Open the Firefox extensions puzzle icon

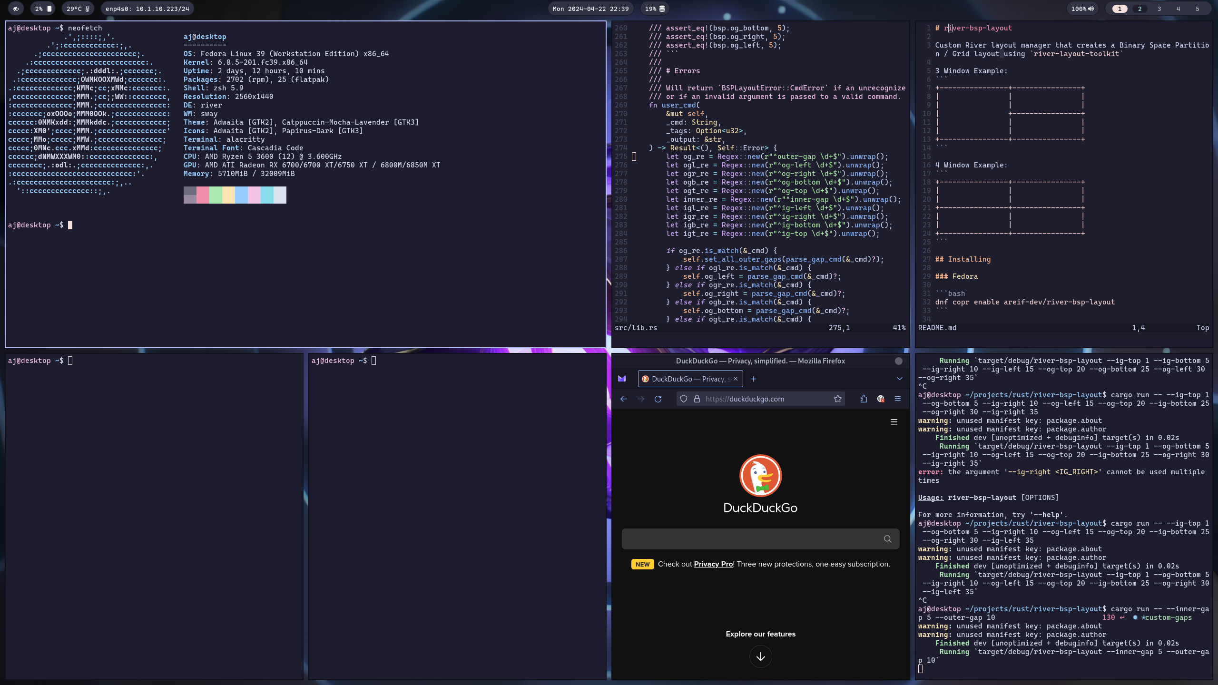[864, 399]
